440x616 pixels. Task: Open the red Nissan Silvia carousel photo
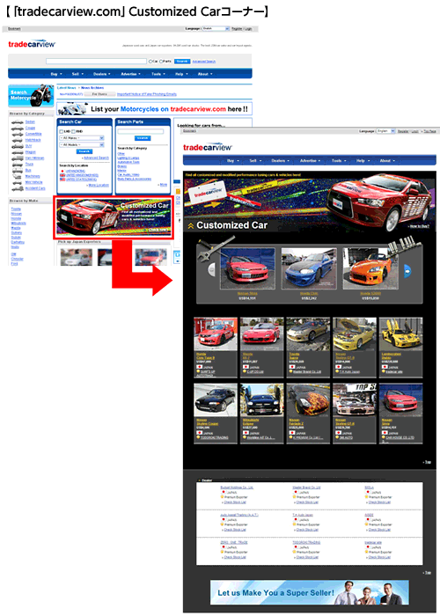[247, 268]
